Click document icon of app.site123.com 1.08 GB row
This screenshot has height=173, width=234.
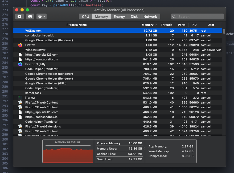[x=20, y=55]
